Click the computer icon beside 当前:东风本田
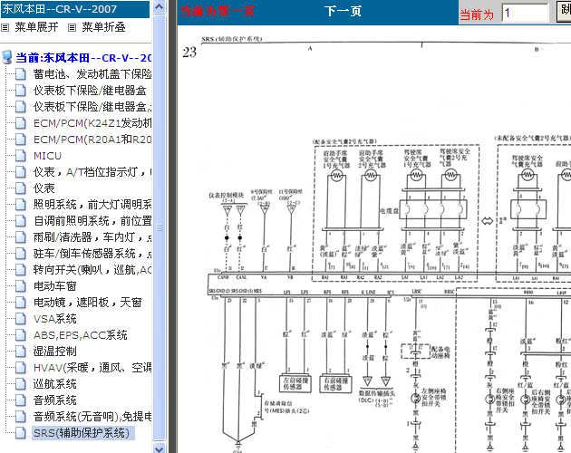The height and width of the screenshot is (453, 571). [x=6, y=57]
